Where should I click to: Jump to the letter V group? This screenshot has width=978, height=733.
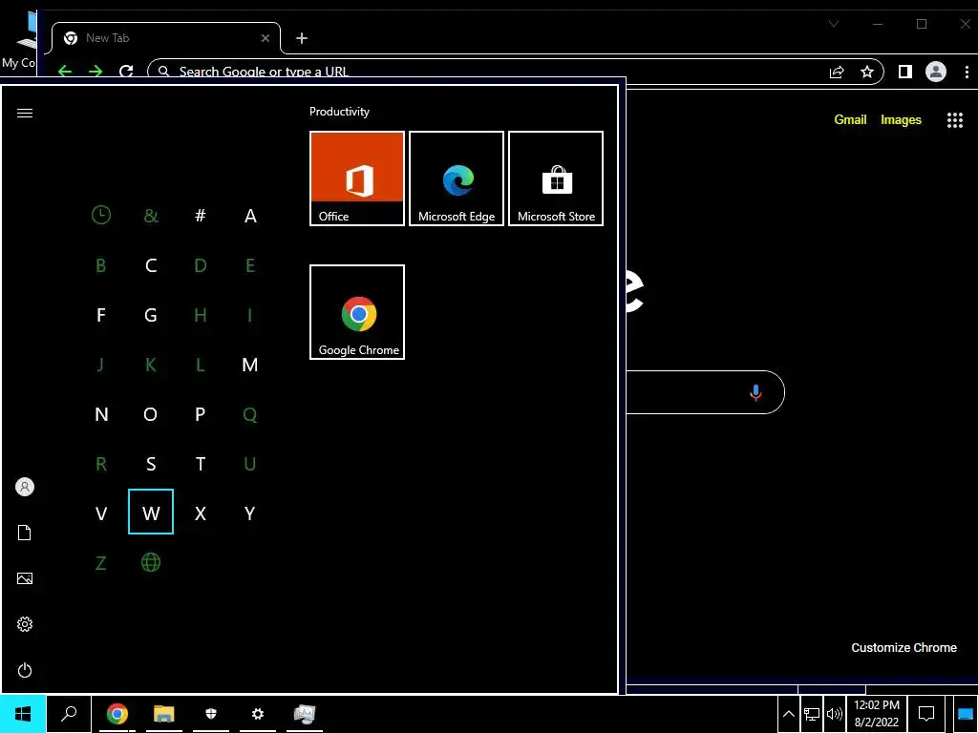(101, 513)
